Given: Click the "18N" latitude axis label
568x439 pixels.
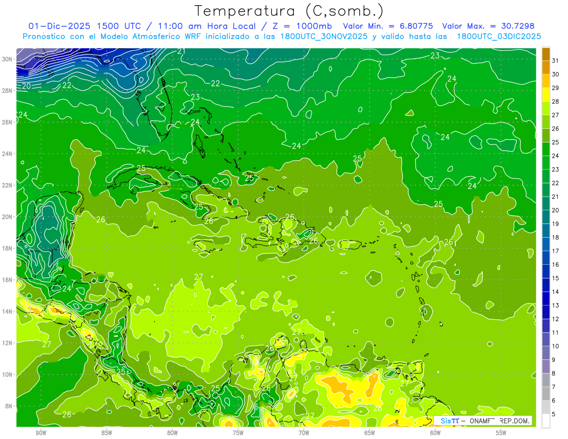Looking at the screenshot, I should (x=7, y=248).
